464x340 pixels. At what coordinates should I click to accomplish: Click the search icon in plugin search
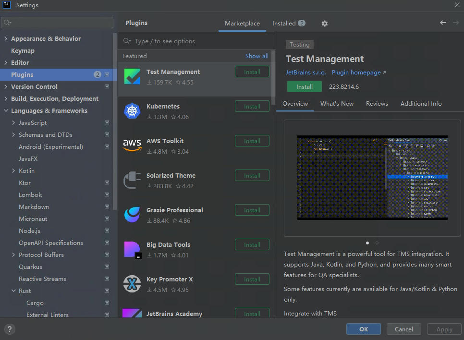(x=127, y=41)
